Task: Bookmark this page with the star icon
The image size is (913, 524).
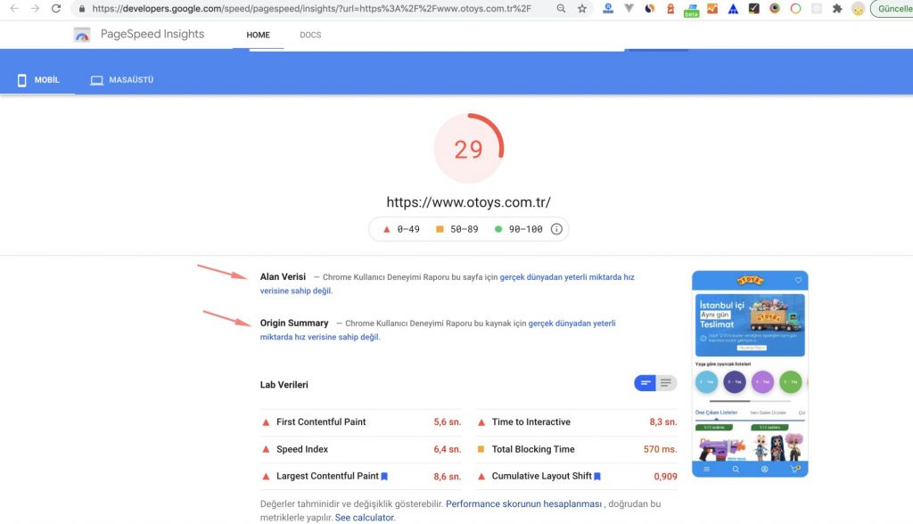Action: click(x=582, y=9)
